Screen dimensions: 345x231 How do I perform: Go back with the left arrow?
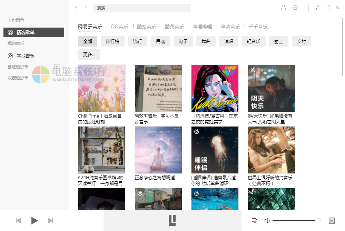(76, 8)
